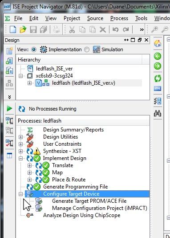
Task: Expand the Map sub-process
Action: pos(29,172)
